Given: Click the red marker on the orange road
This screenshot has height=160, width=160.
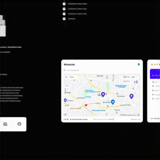Looking at the screenshot, I should 86,105.
